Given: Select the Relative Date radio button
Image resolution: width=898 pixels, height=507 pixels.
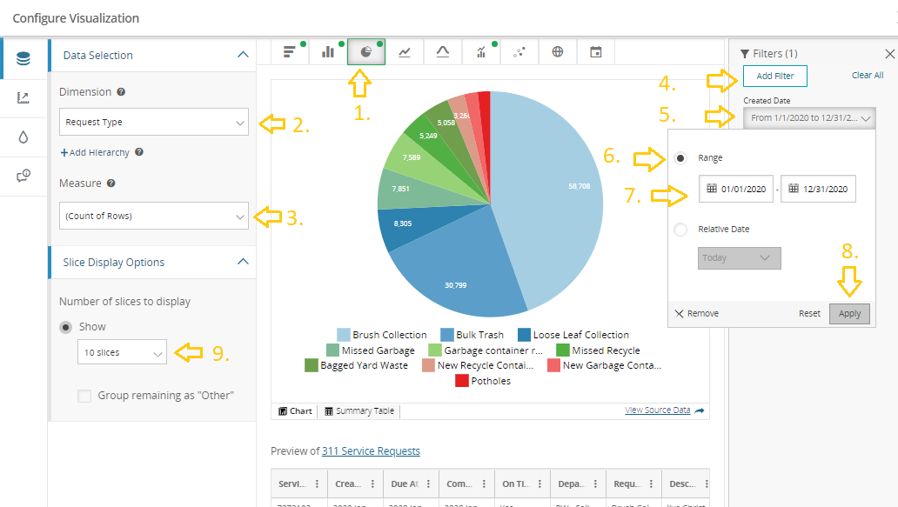Looking at the screenshot, I should pos(680,230).
